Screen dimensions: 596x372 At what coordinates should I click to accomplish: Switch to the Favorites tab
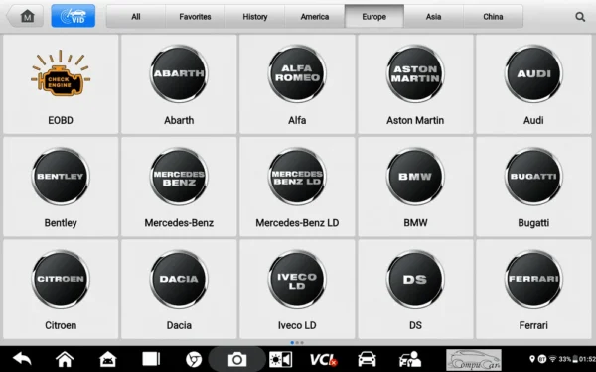[x=195, y=17]
